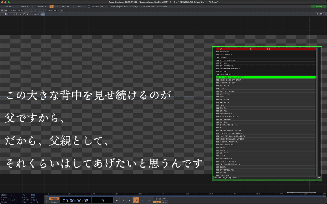Image resolution: width=327 pixels, height=204 pixels.
Task: Open the WIKI menu item
Action: pos(8,6)
